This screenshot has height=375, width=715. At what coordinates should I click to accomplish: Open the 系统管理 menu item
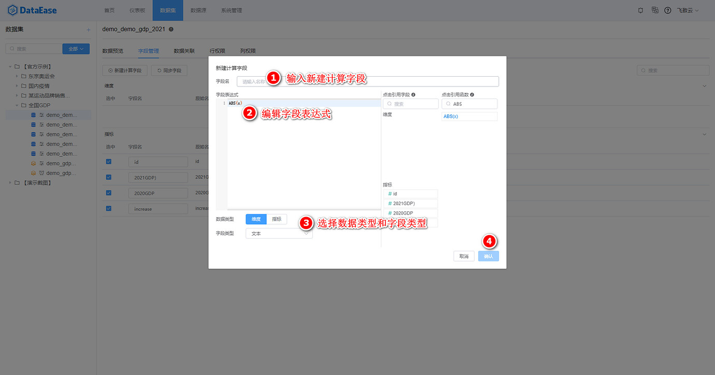click(x=231, y=10)
